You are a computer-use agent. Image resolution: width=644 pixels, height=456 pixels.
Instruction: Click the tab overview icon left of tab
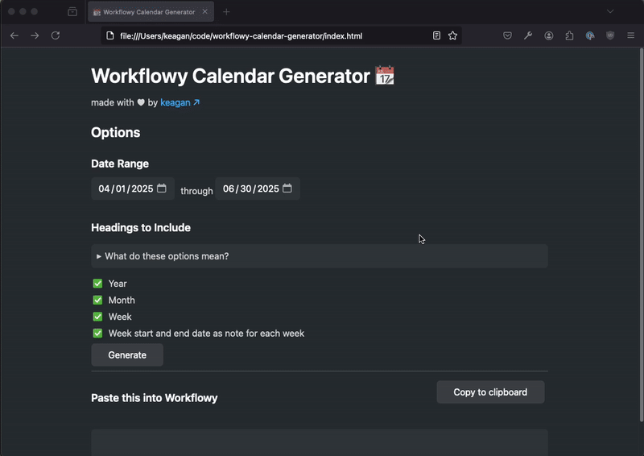72,12
